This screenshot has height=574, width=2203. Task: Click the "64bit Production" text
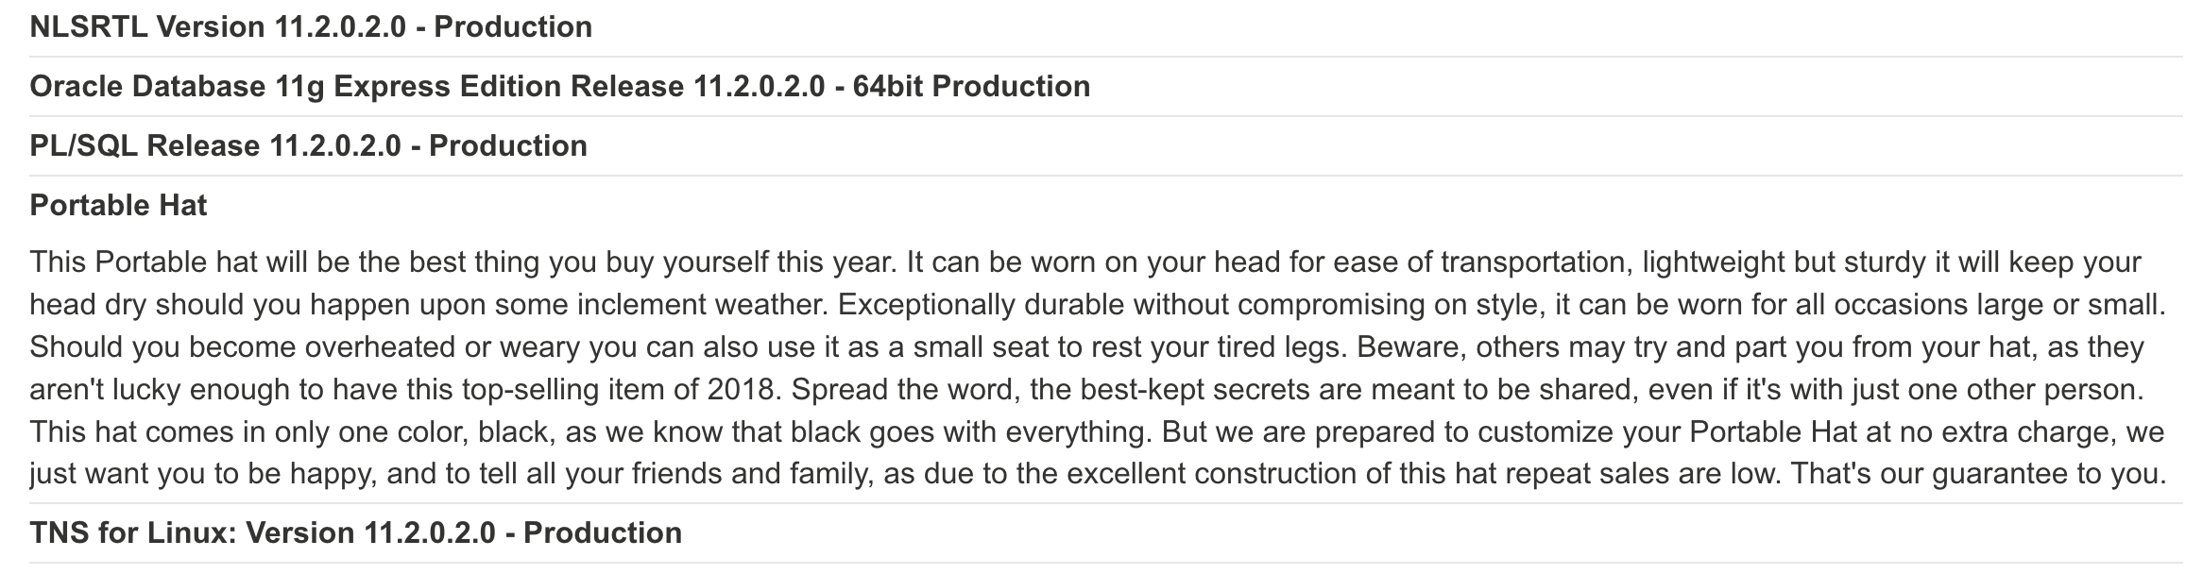pyautogui.click(x=971, y=87)
